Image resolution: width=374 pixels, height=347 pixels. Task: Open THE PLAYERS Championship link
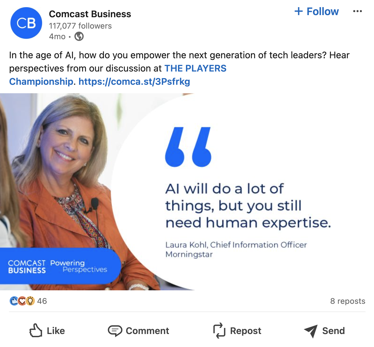118,75
